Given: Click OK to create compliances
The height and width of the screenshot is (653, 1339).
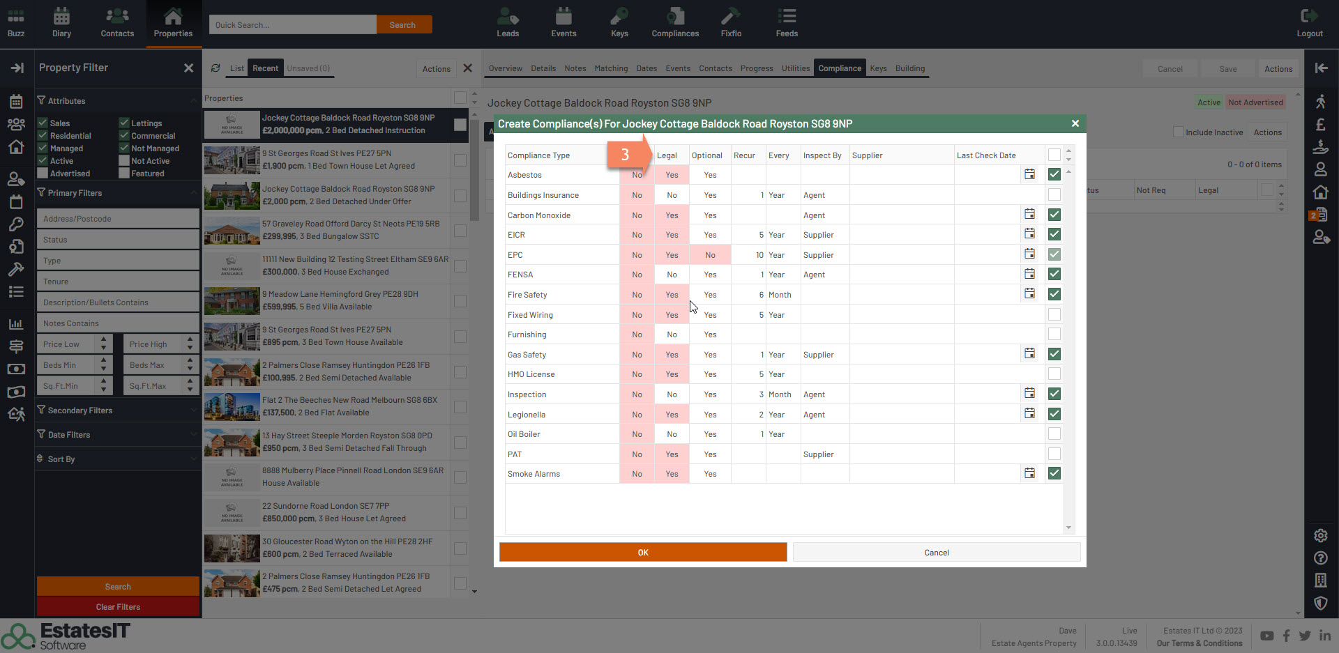Looking at the screenshot, I should tap(642, 553).
